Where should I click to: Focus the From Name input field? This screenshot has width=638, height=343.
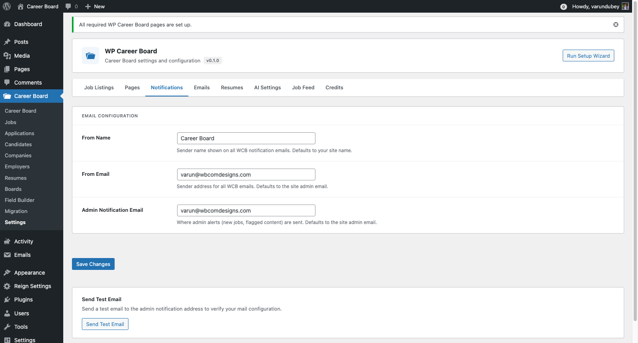coord(246,138)
